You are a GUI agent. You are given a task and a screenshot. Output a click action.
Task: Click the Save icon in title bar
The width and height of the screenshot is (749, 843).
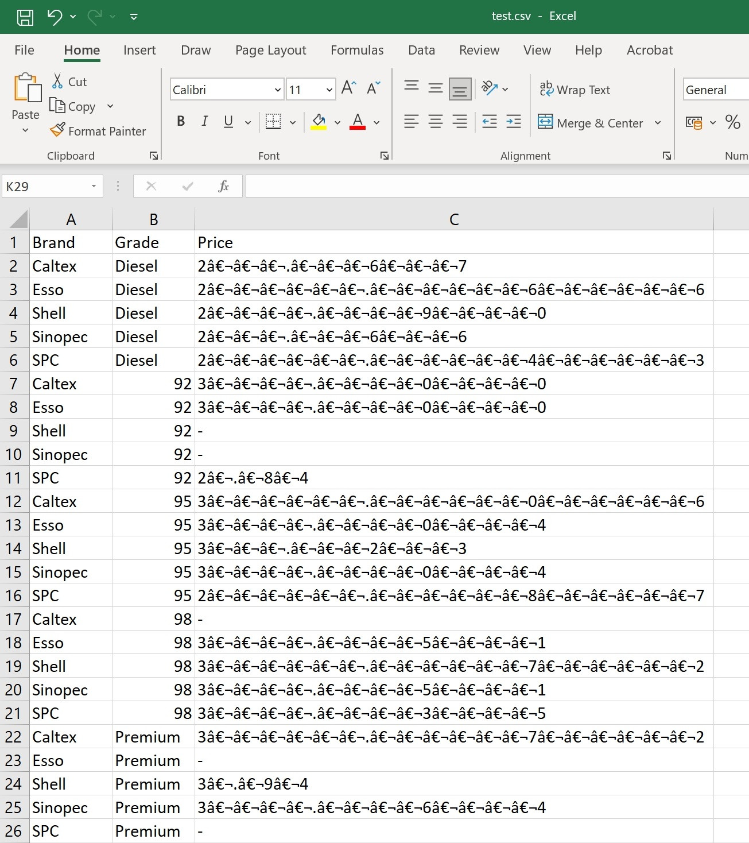[25, 17]
